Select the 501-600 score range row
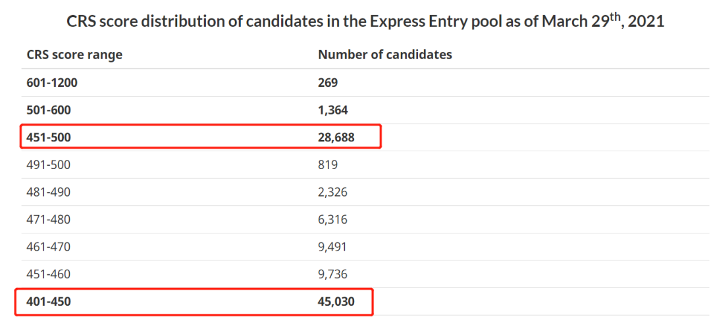Screen dimensions: 711x317 click(x=365, y=110)
